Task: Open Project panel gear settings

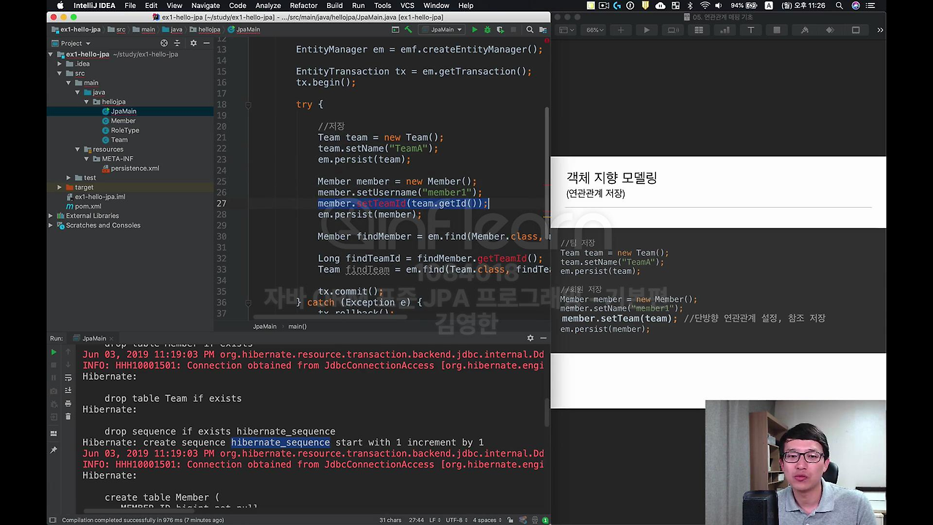Action: [x=193, y=43]
